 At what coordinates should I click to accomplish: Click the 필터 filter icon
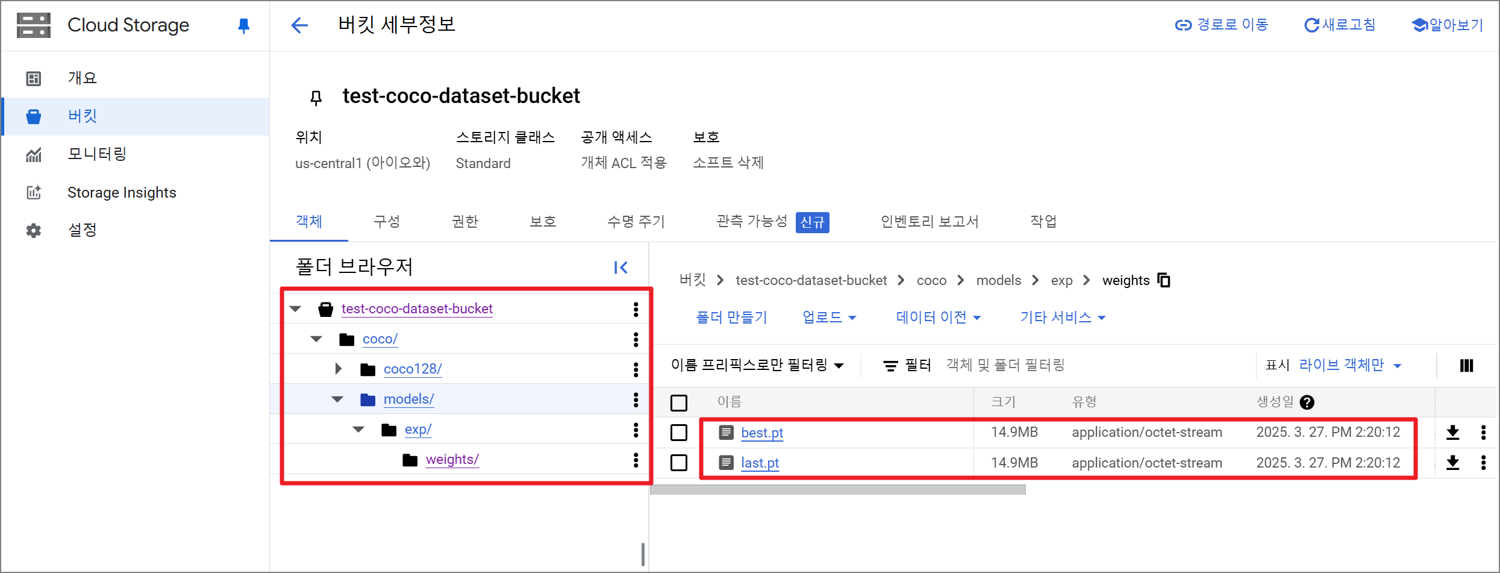(x=890, y=366)
